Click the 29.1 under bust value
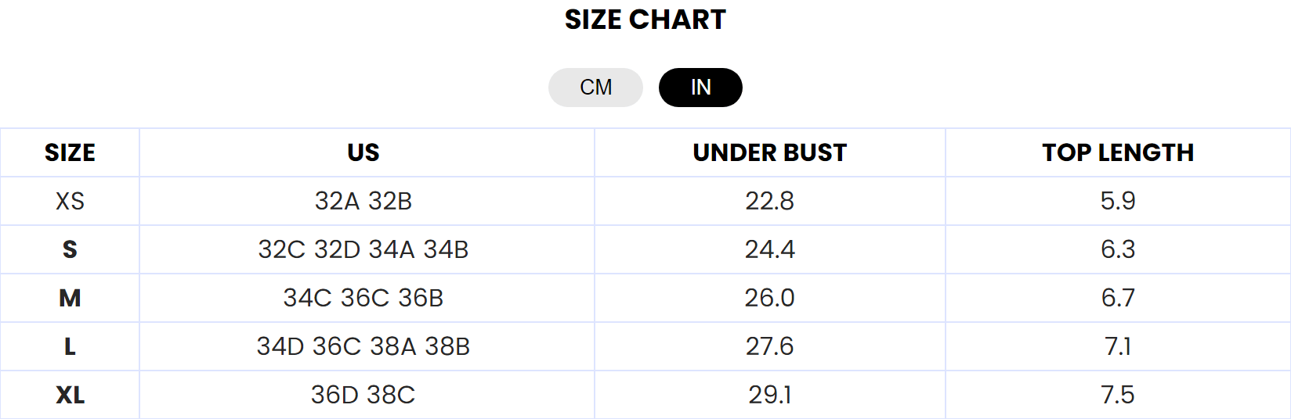 pyautogui.click(x=770, y=395)
